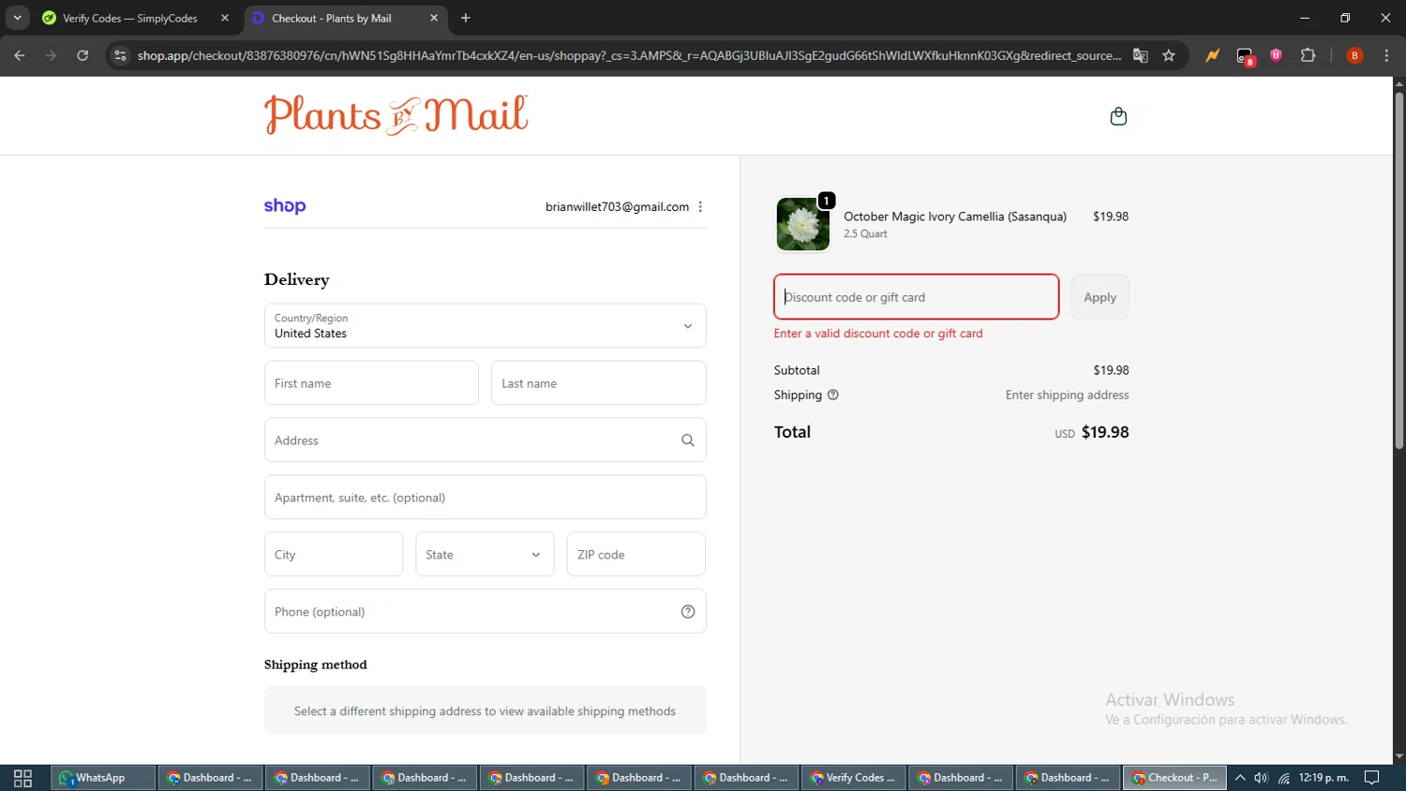The width and height of the screenshot is (1406, 791).
Task: Open account options beside brianwillet703@gmail.com
Action: pyautogui.click(x=700, y=207)
